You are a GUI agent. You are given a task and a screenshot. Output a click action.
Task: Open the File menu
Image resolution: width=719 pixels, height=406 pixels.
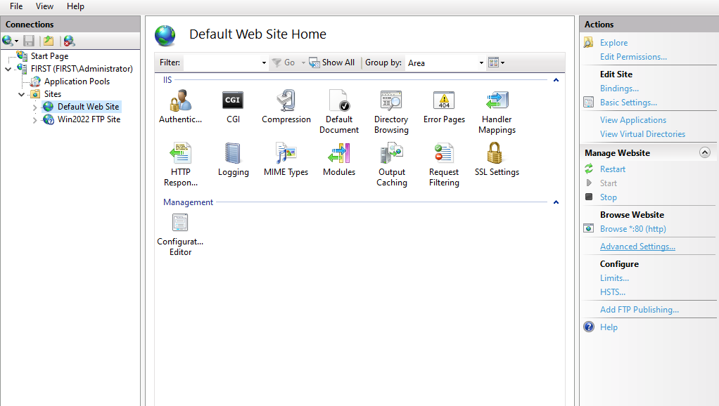pyautogui.click(x=16, y=6)
